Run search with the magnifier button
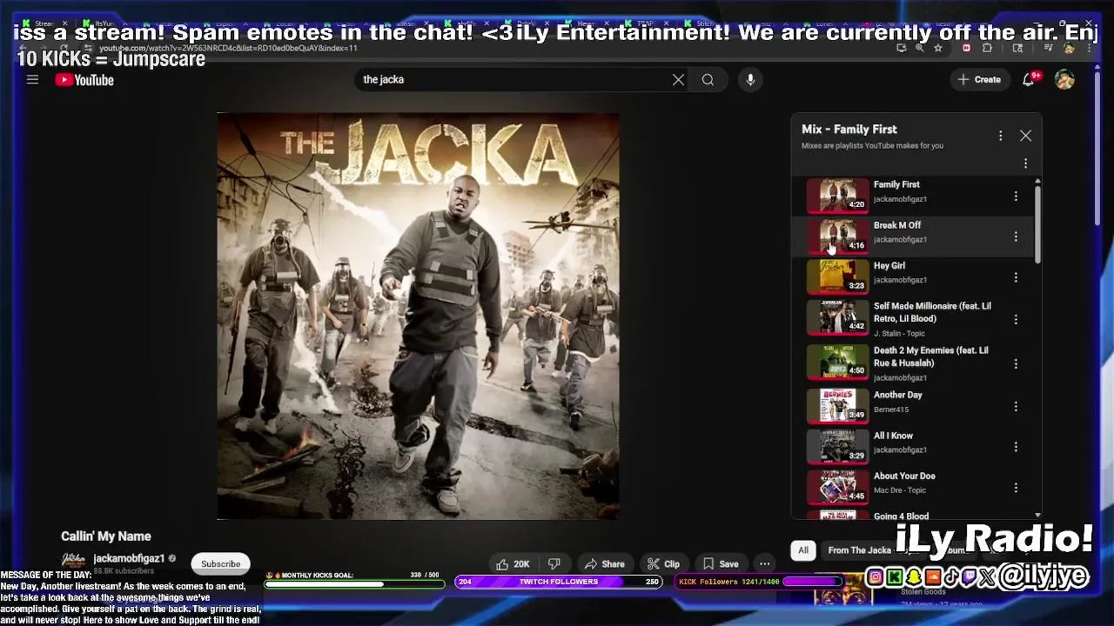 coord(708,80)
